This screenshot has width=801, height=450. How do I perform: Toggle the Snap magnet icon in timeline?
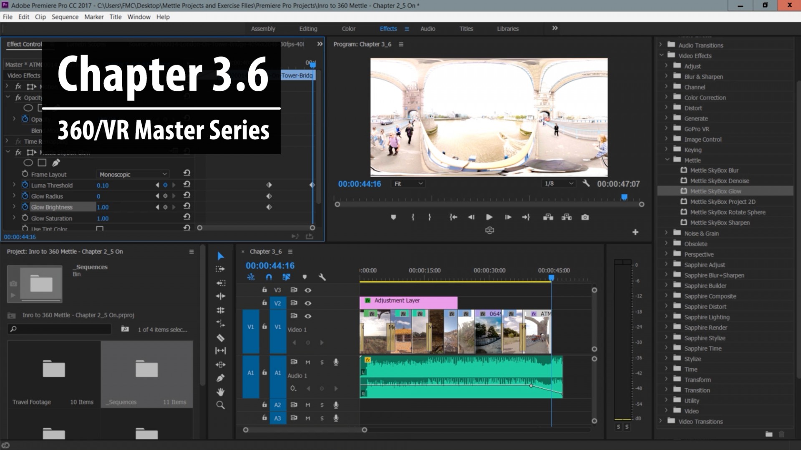269,276
